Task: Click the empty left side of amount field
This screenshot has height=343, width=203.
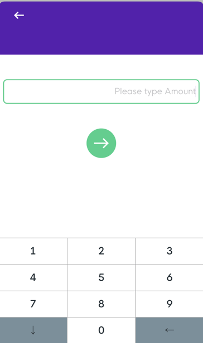Action: [58, 91]
